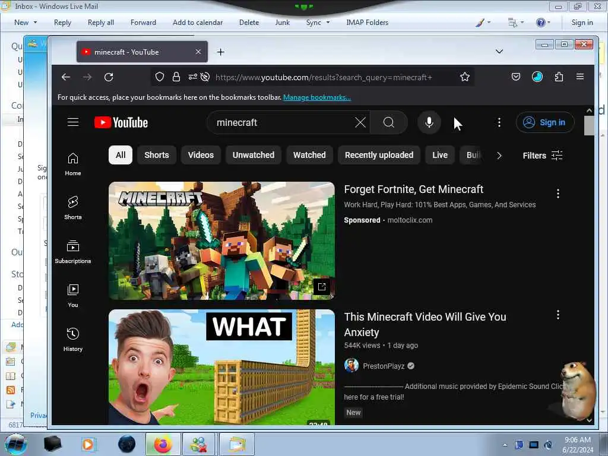Click Reply all in Live Mail toolbar
The height and width of the screenshot is (456, 608).
coord(101,23)
